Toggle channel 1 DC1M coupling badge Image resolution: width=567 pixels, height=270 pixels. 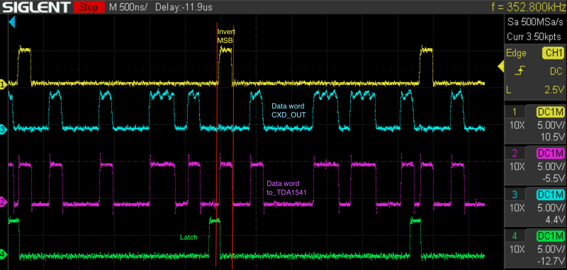point(550,112)
